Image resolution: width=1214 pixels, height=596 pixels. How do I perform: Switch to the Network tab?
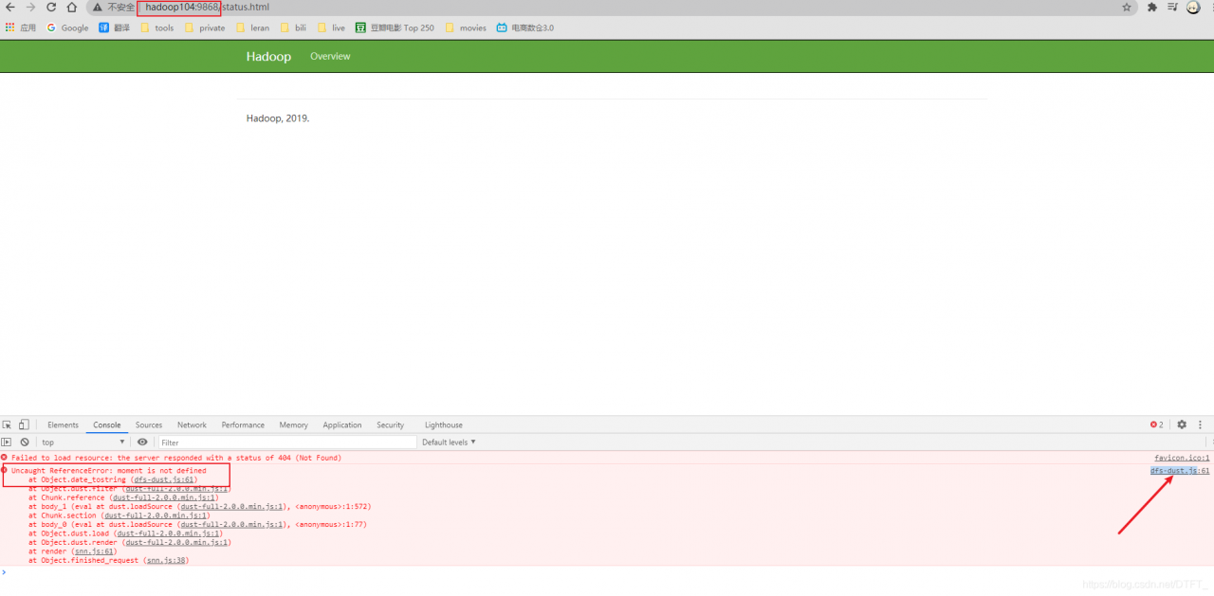(x=192, y=425)
